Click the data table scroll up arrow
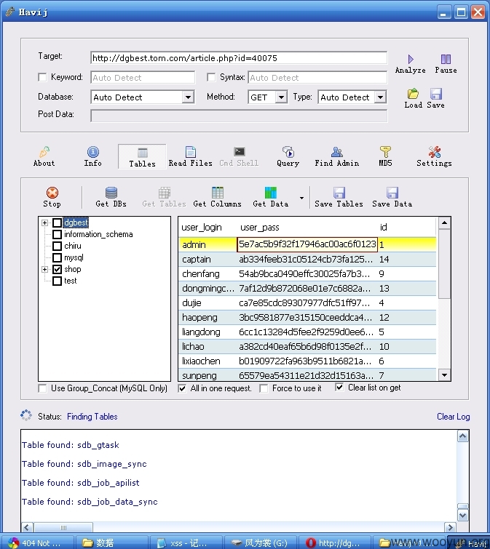Screen dimensions: 490x549 [x=444, y=223]
